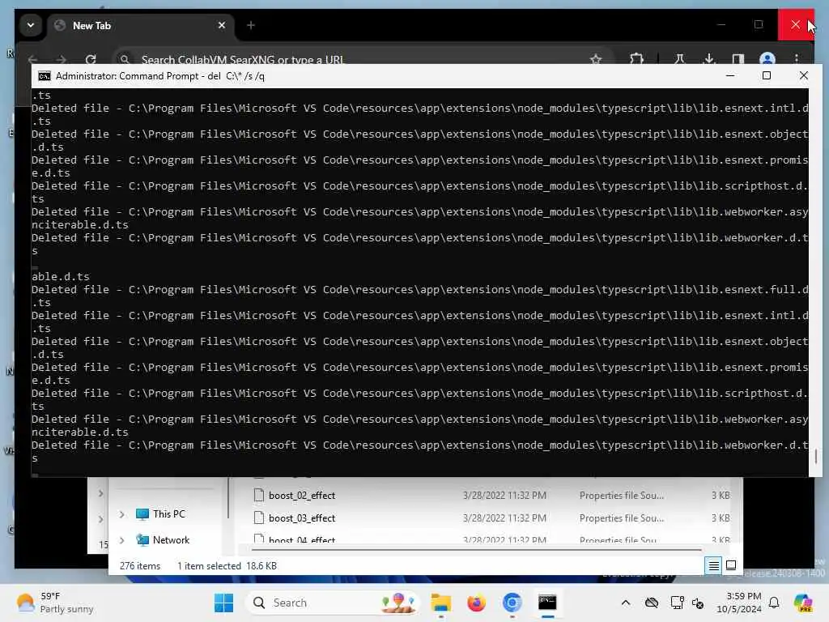Open a new Chrome tab with plus

(251, 25)
